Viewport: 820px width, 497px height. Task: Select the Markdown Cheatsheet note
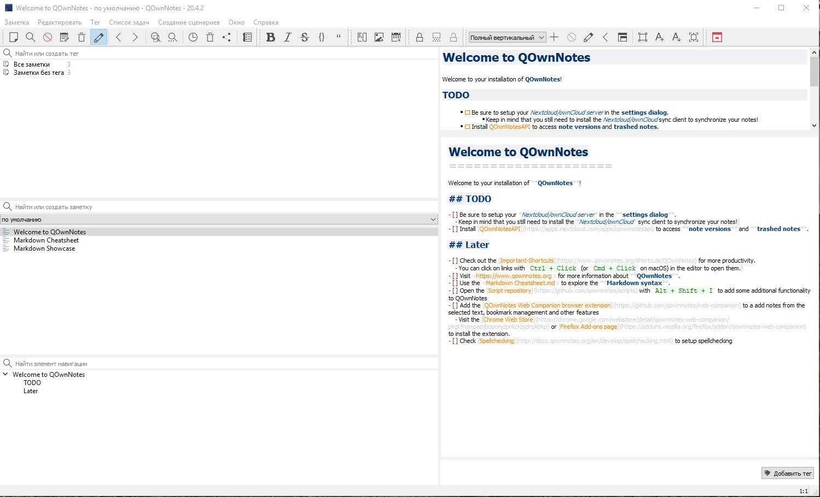[46, 240]
